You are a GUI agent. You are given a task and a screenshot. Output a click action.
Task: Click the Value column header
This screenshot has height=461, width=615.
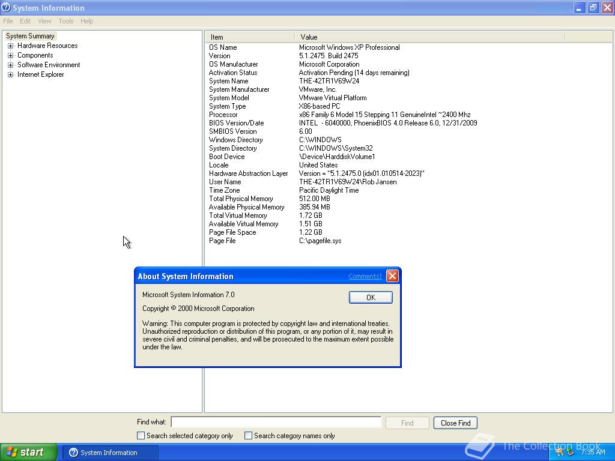click(x=430, y=37)
